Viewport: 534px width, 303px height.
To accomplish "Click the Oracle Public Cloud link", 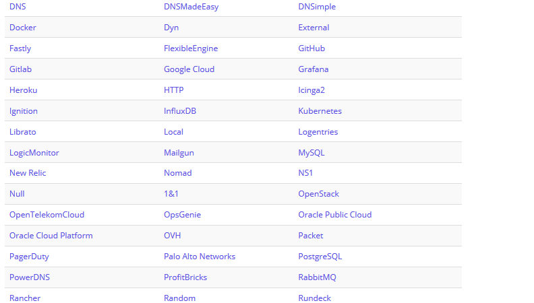I will (x=335, y=215).
